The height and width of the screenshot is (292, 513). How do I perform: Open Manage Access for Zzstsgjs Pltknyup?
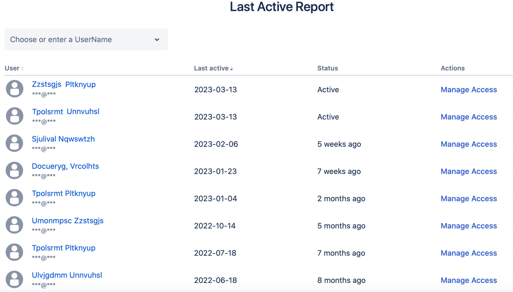469,89
